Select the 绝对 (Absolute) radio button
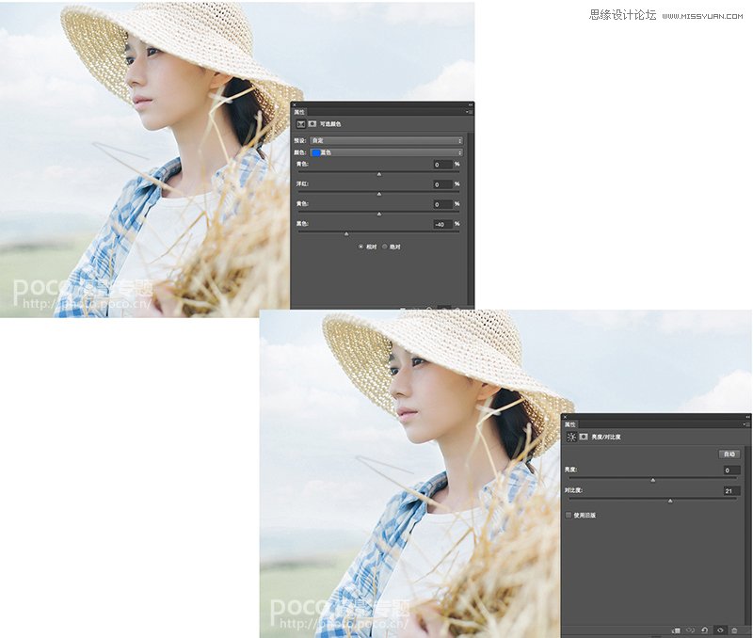This screenshot has width=753, height=638. pyautogui.click(x=385, y=247)
